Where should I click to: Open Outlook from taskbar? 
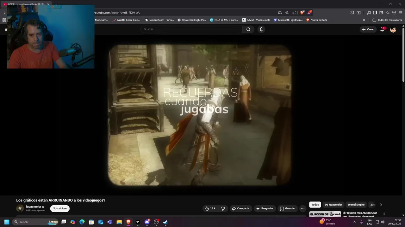point(101,222)
